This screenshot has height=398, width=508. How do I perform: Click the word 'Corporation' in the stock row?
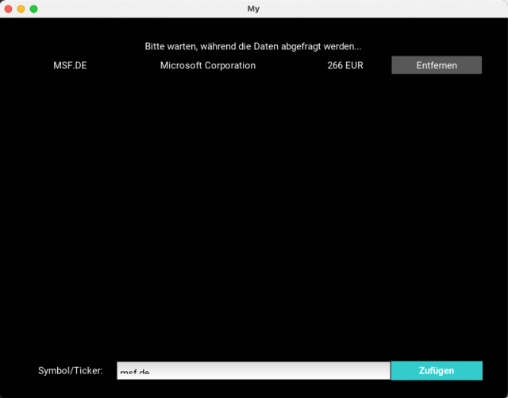[229, 65]
